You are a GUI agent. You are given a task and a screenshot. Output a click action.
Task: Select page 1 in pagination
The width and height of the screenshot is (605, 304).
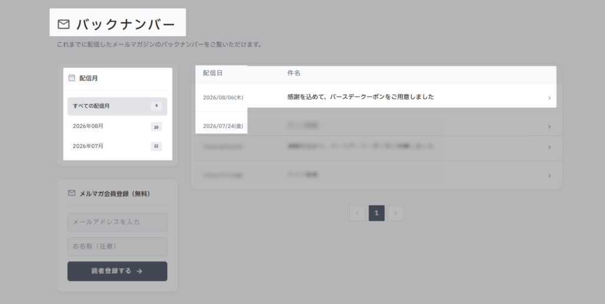376,213
